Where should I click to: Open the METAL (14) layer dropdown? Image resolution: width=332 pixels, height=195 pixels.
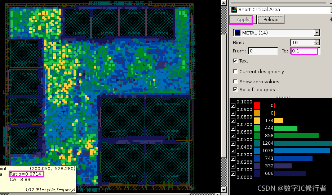click(x=276, y=33)
